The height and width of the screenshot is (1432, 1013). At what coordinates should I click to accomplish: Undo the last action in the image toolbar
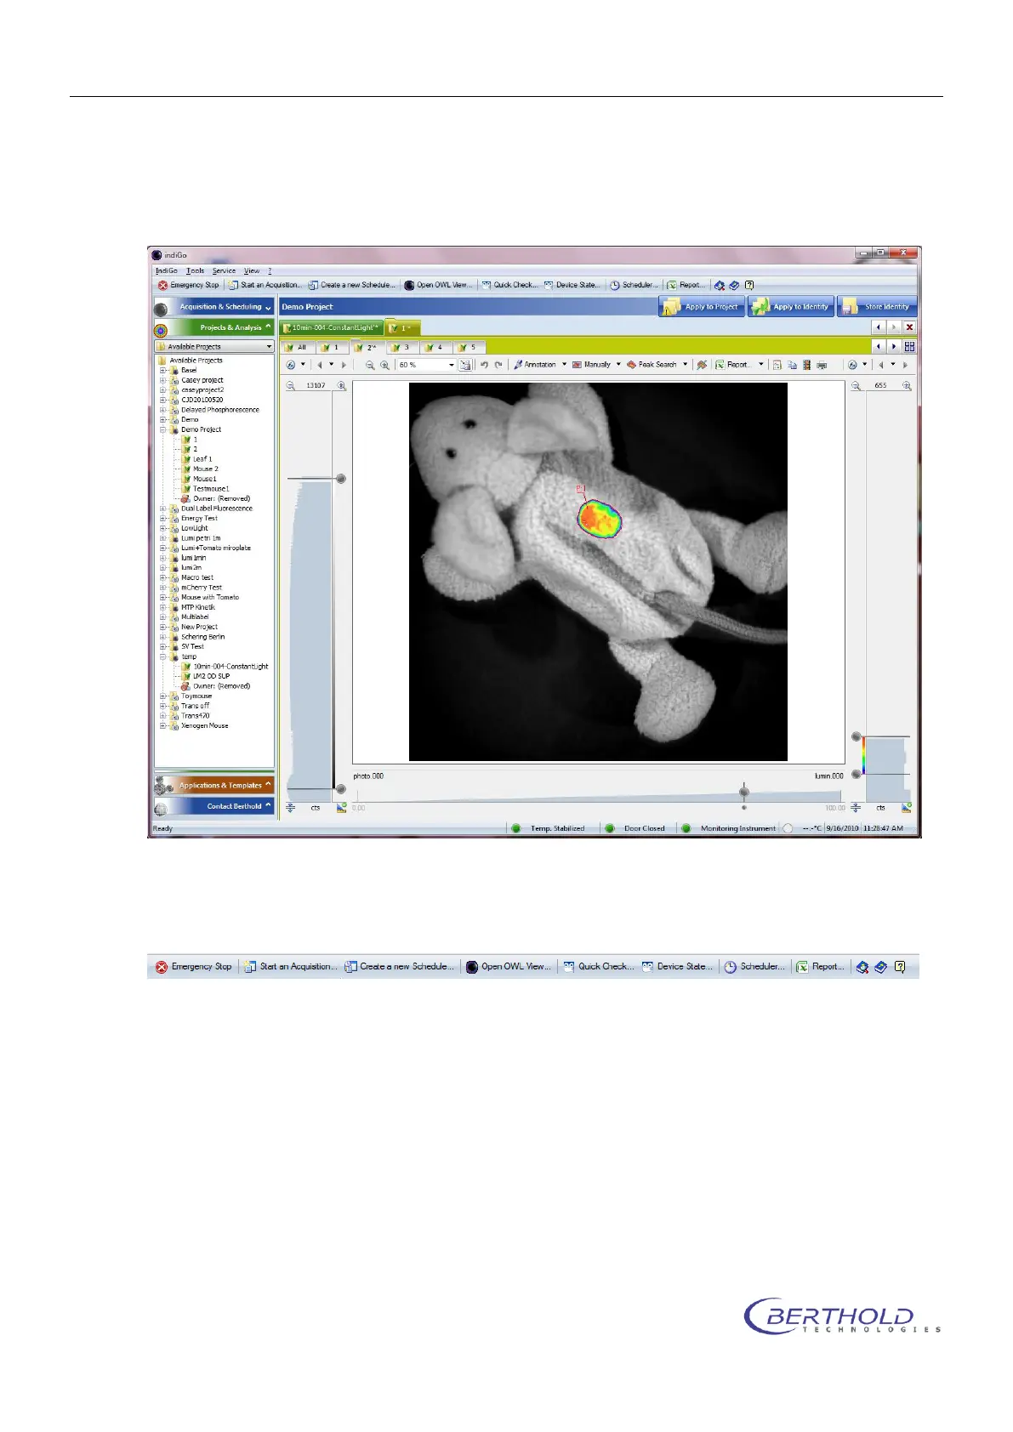point(484,365)
